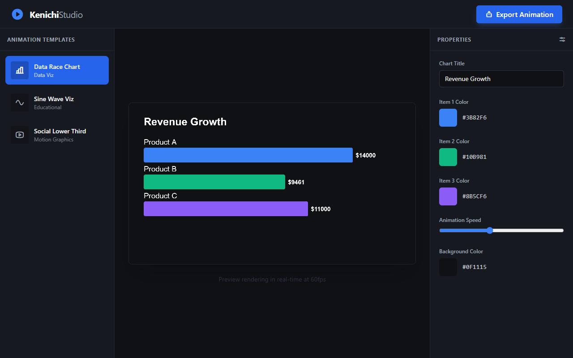Focus the Chart Title input field

501,79
